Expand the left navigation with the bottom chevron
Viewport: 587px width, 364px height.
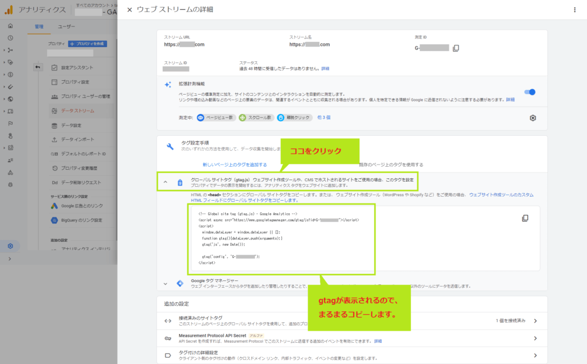pyautogui.click(x=10, y=259)
